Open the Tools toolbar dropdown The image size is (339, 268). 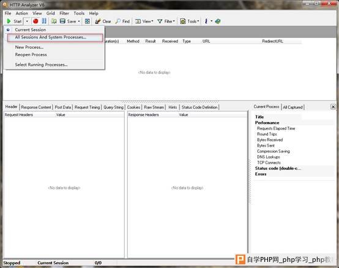(x=190, y=21)
